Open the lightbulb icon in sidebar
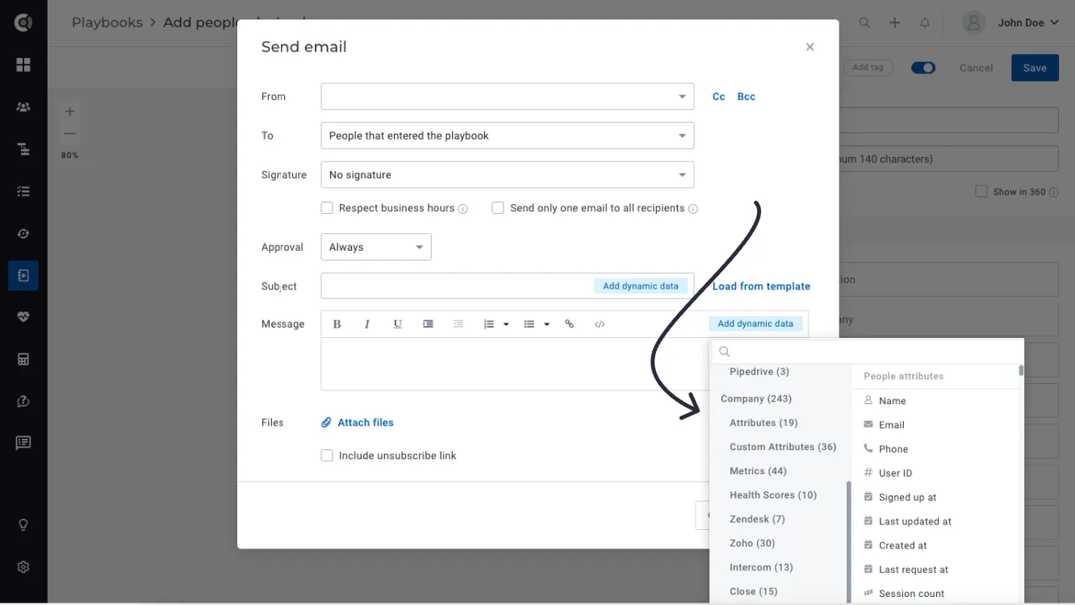1075x605 pixels. [x=23, y=525]
